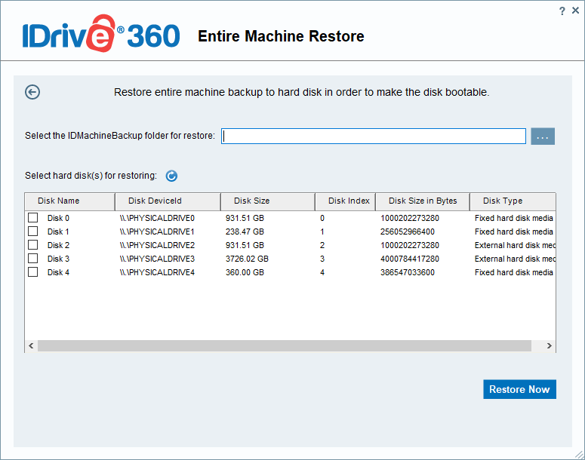The width and height of the screenshot is (585, 460).
Task: Click the IDMachineBackup folder path field
Action: [x=374, y=136]
